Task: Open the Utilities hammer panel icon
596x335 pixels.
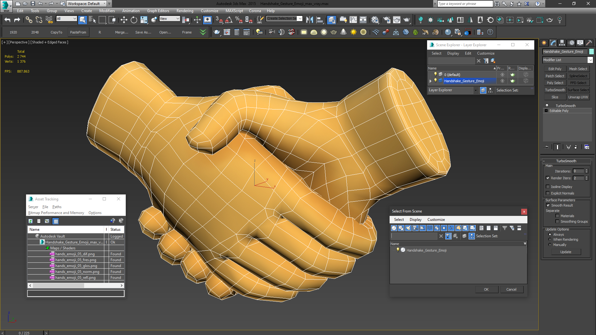Action: tap(589, 43)
